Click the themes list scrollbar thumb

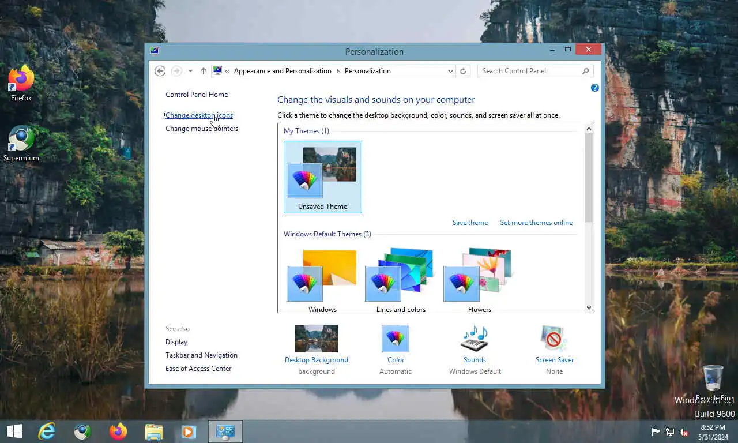(x=589, y=178)
